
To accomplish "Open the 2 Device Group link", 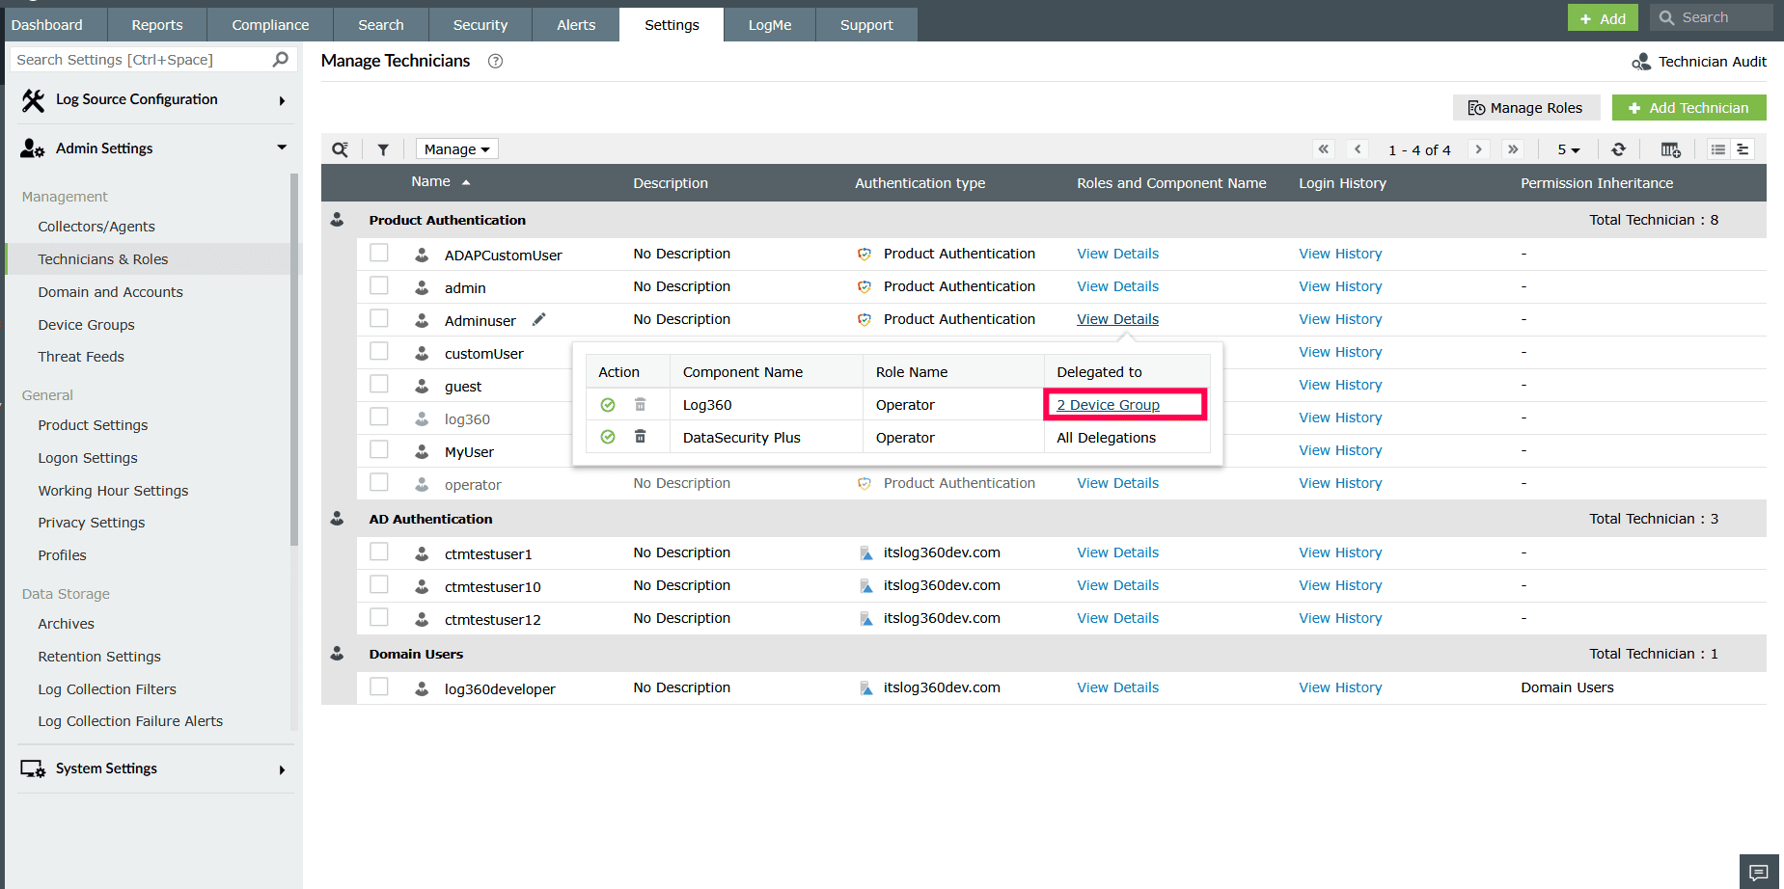I will tap(1108, 405).
